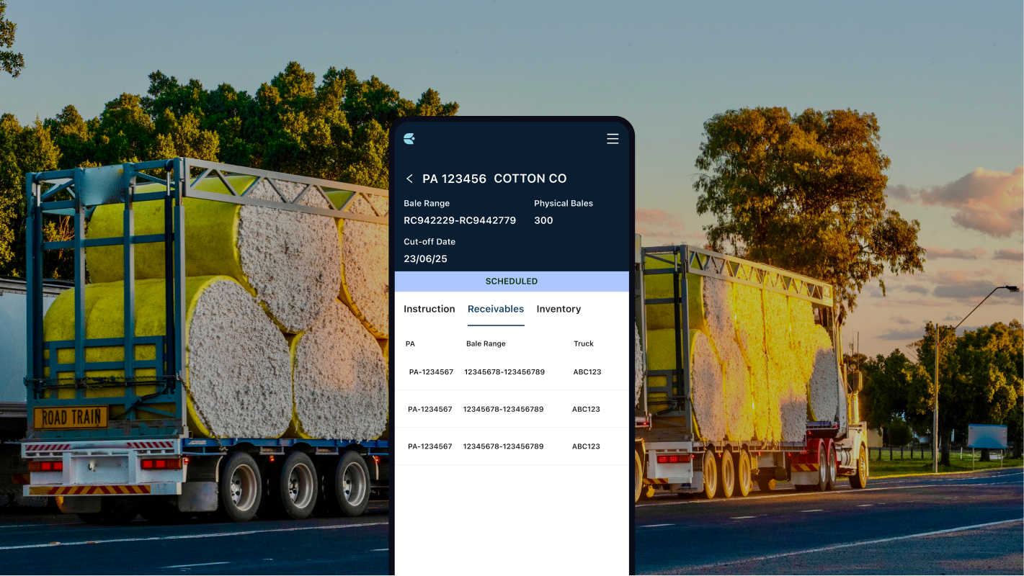
Task: Click the Bale Range column header
Action: [486, 343]
